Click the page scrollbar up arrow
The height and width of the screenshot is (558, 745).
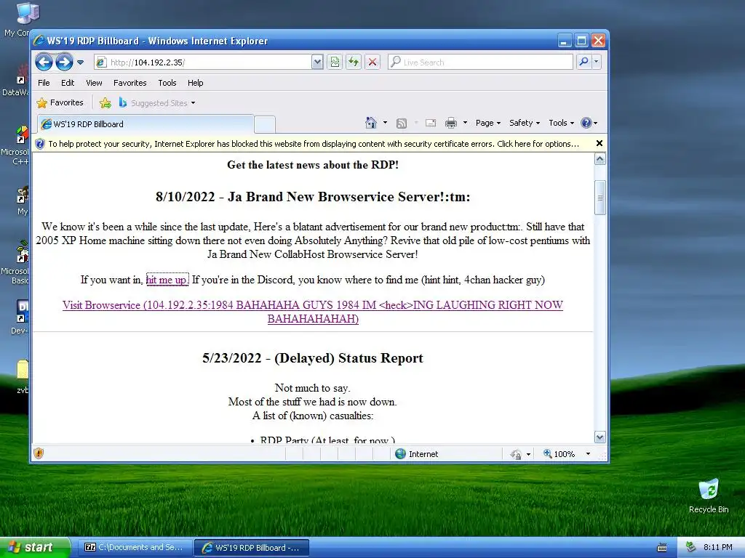point(600,159)
